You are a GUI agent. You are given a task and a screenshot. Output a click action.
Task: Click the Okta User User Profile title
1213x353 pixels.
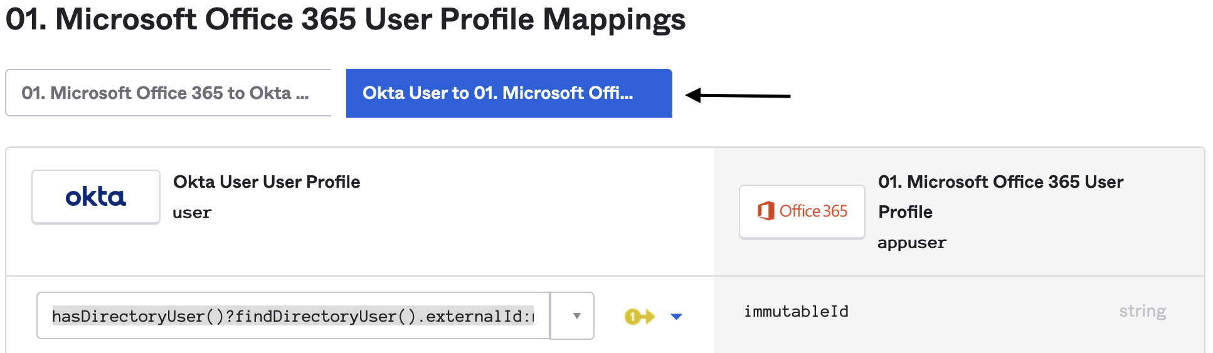point(267,182)
